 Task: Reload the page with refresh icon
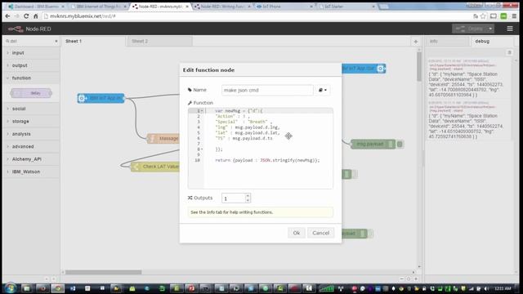click(26, 16)
